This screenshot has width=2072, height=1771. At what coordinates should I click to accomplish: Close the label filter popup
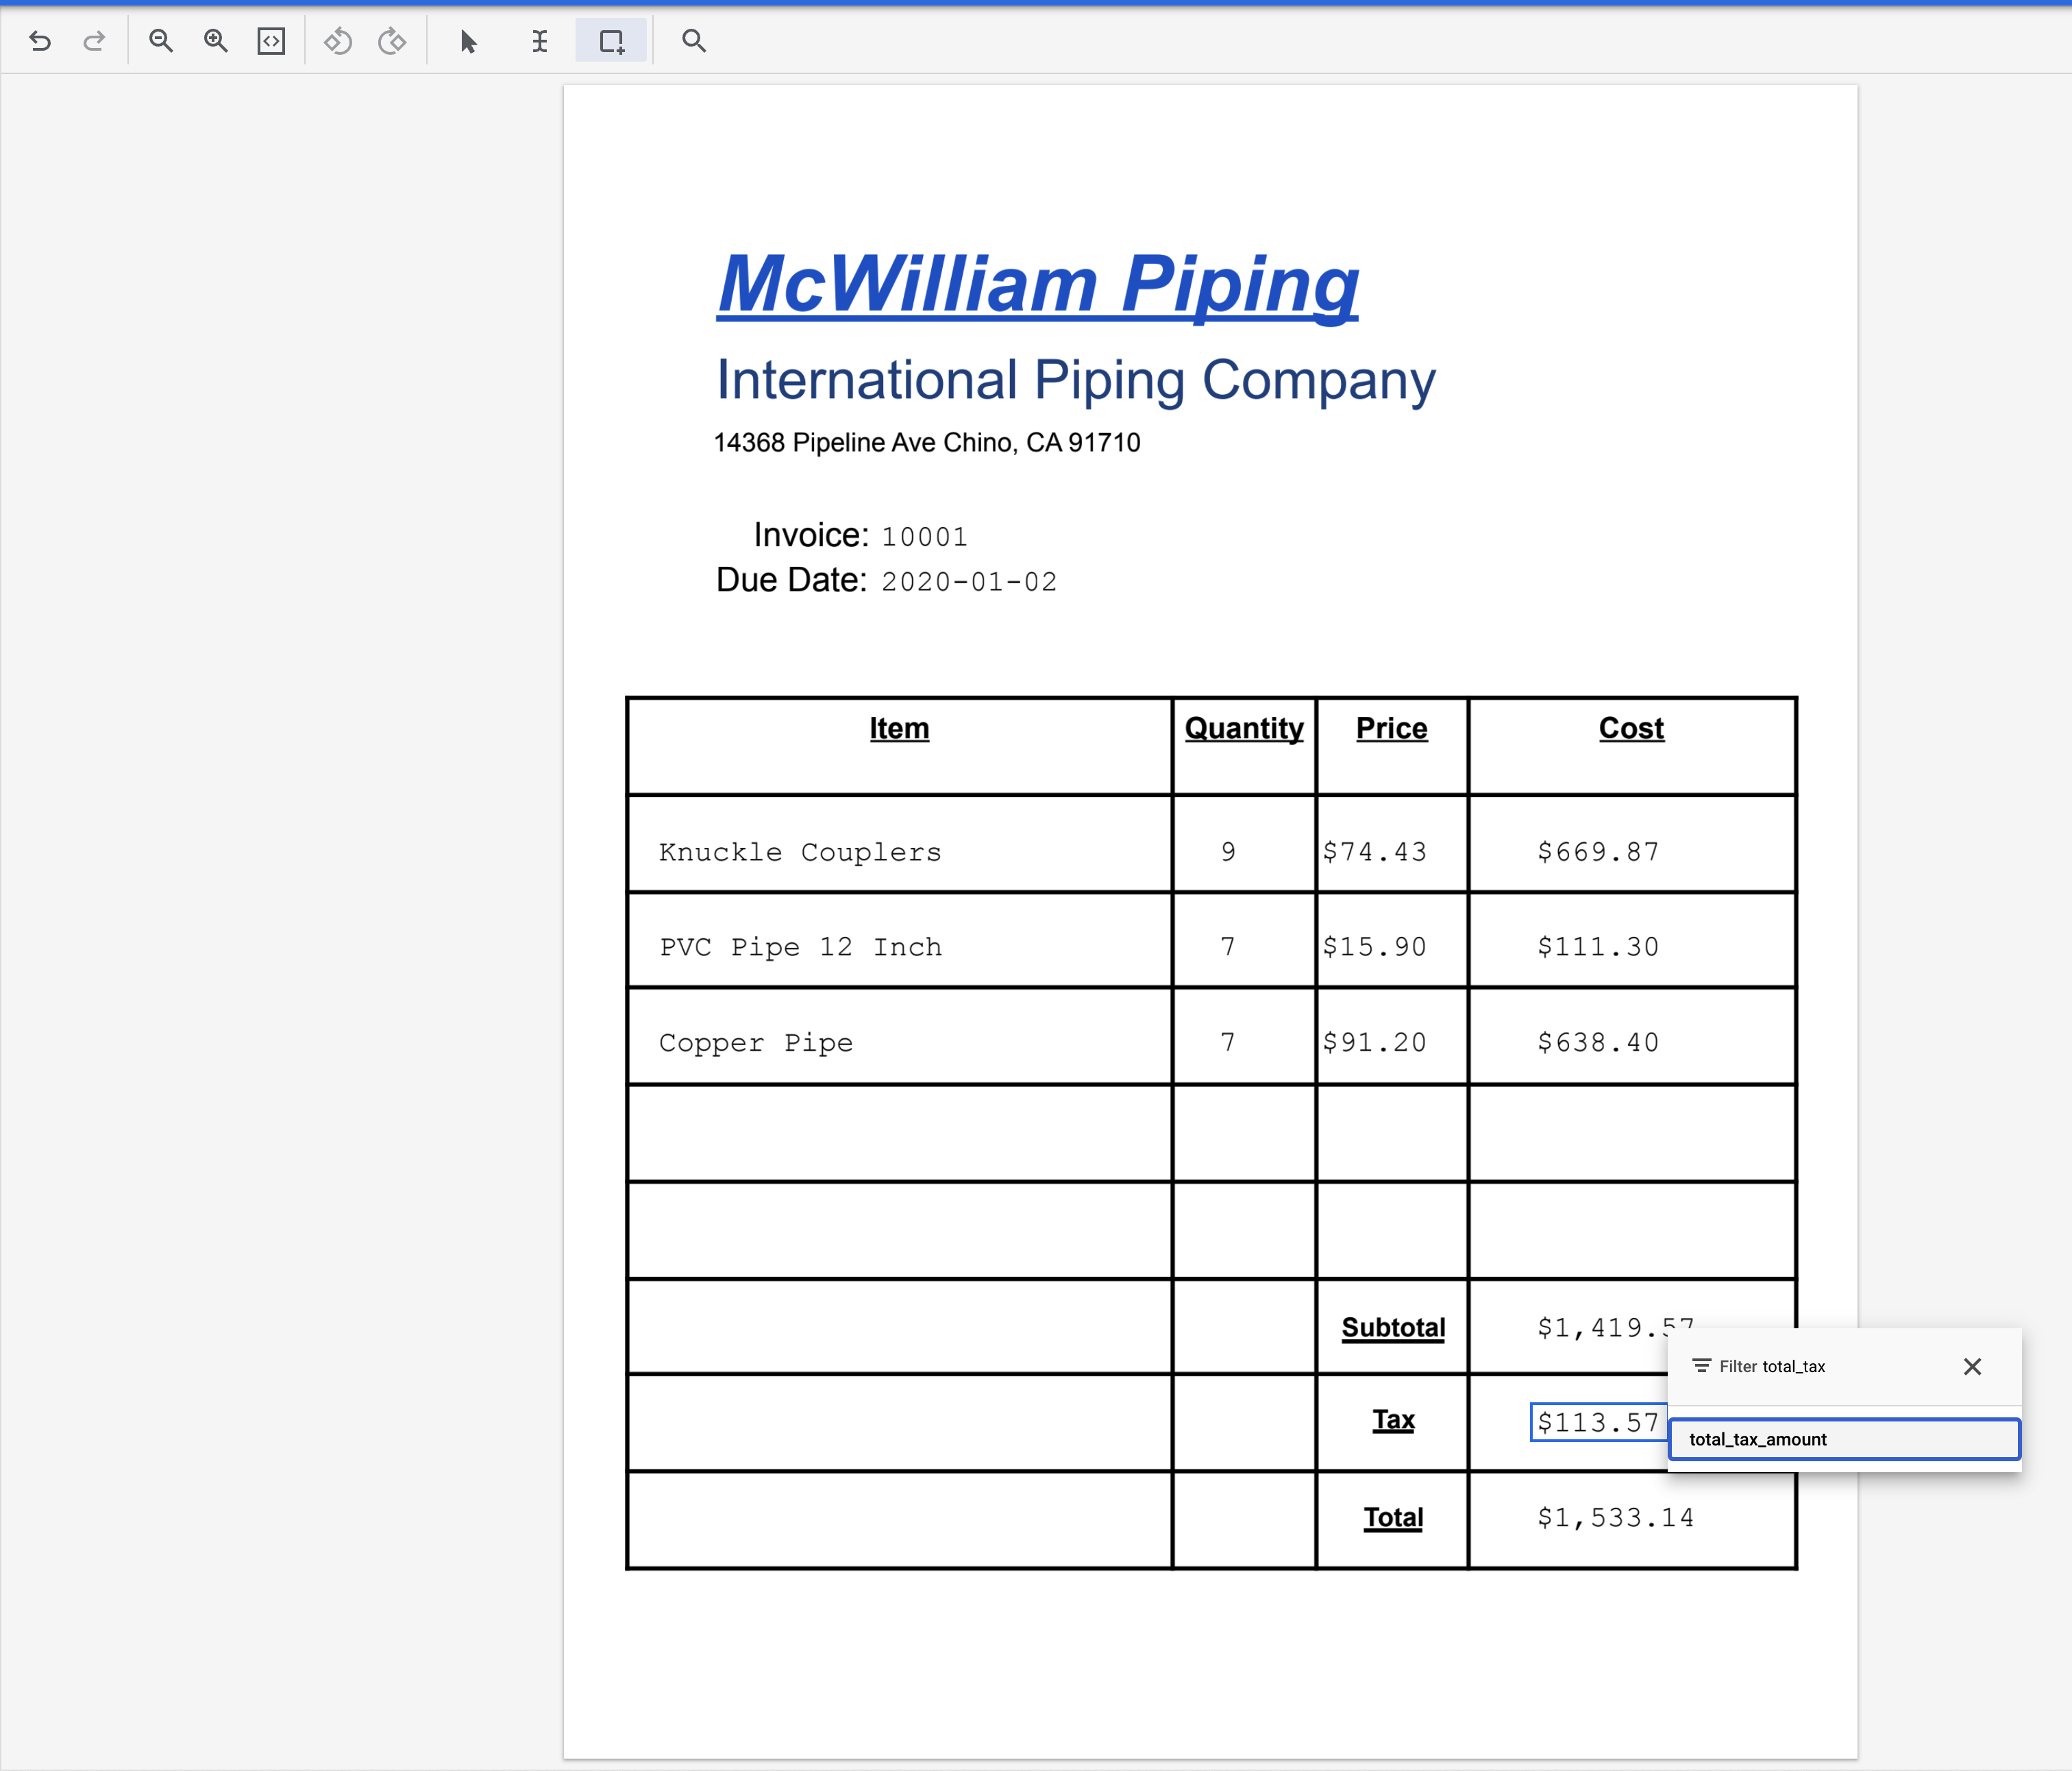1972,1366
